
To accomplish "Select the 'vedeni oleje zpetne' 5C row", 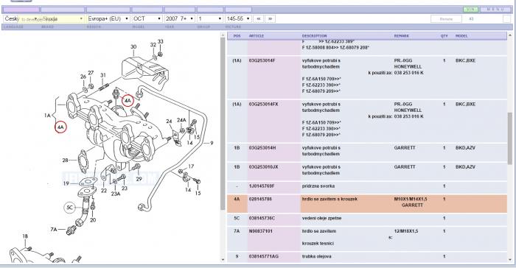I will click(x=367, y=219).
